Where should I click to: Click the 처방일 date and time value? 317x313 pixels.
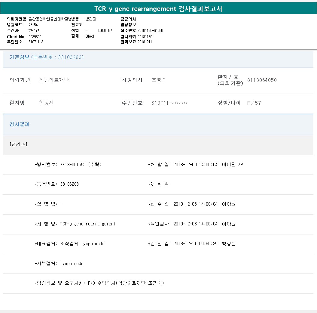pos(195,165)
